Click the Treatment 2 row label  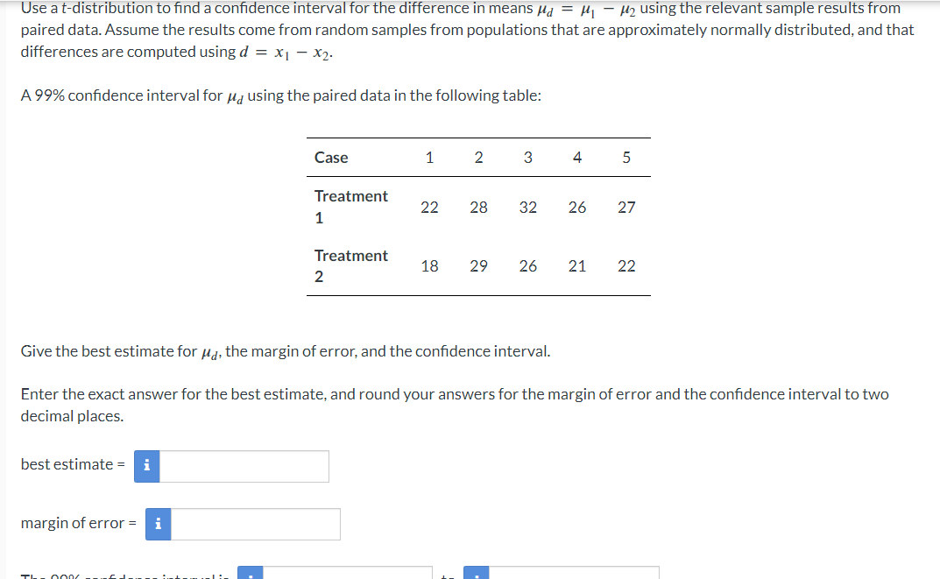click(351, 265)
